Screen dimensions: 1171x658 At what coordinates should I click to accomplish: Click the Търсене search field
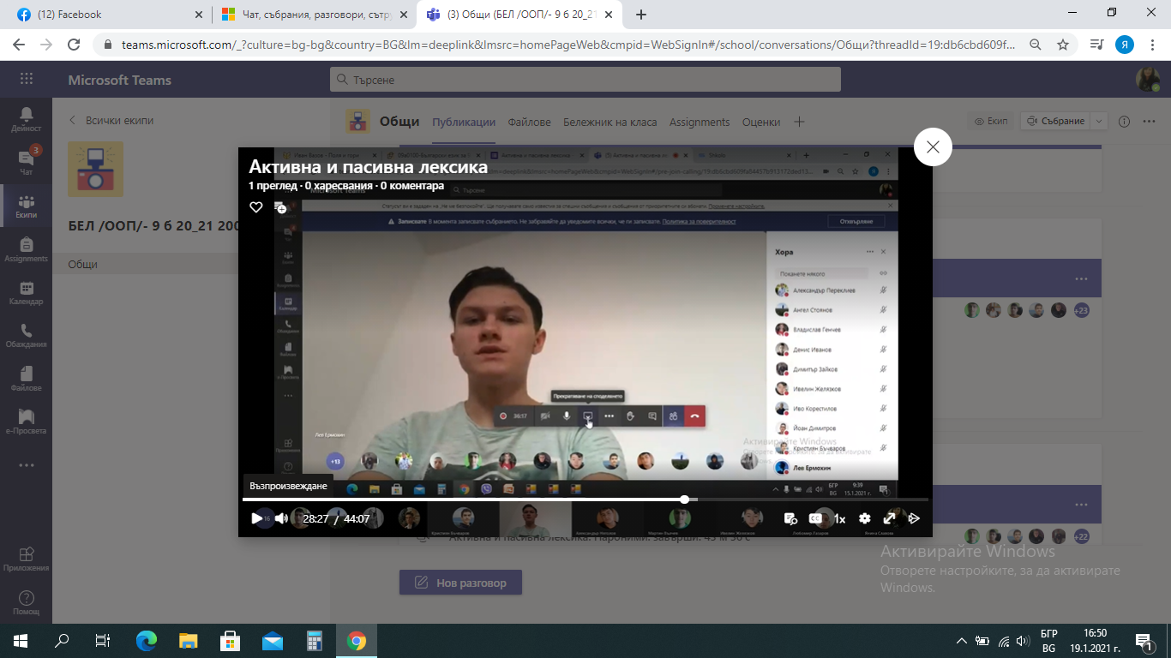pyautogui.click(x=585, y=80)
